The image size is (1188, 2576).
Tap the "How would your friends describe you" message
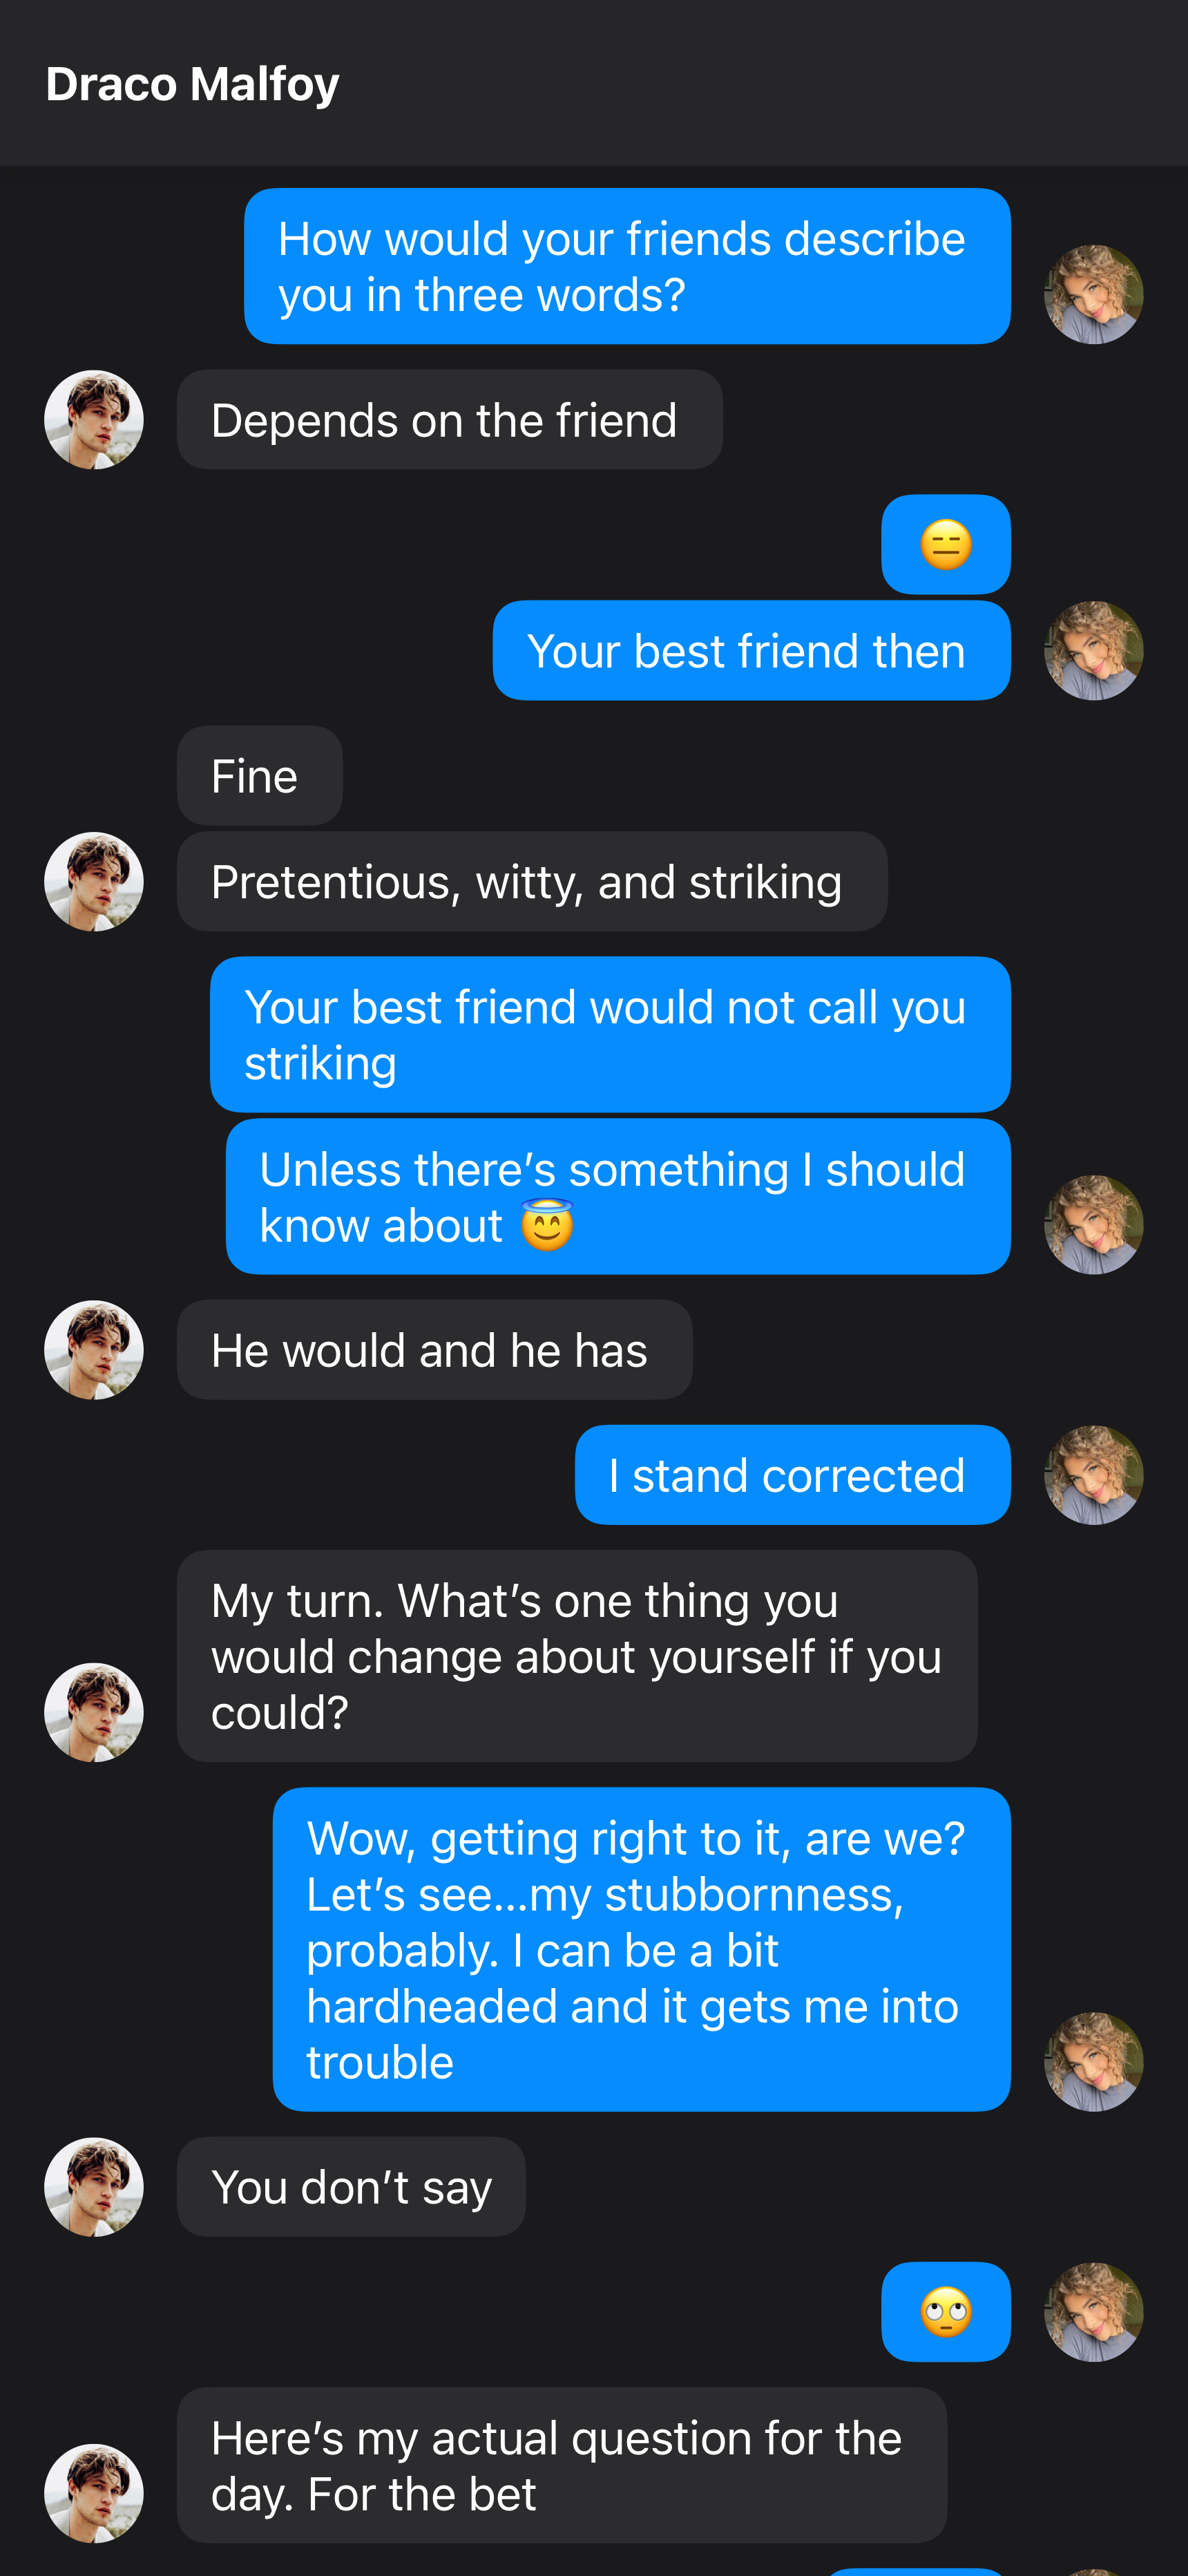pos(627,267)
